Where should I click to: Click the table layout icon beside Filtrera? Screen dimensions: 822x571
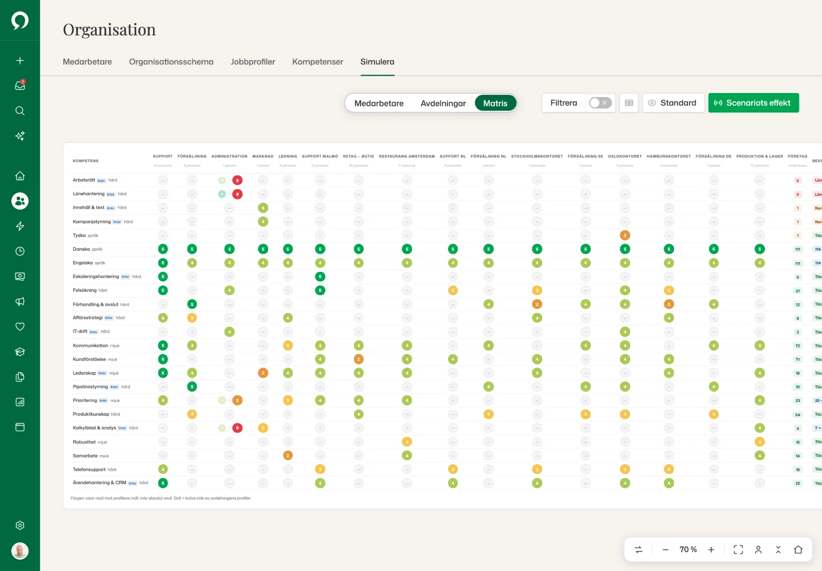pos(629,103)
